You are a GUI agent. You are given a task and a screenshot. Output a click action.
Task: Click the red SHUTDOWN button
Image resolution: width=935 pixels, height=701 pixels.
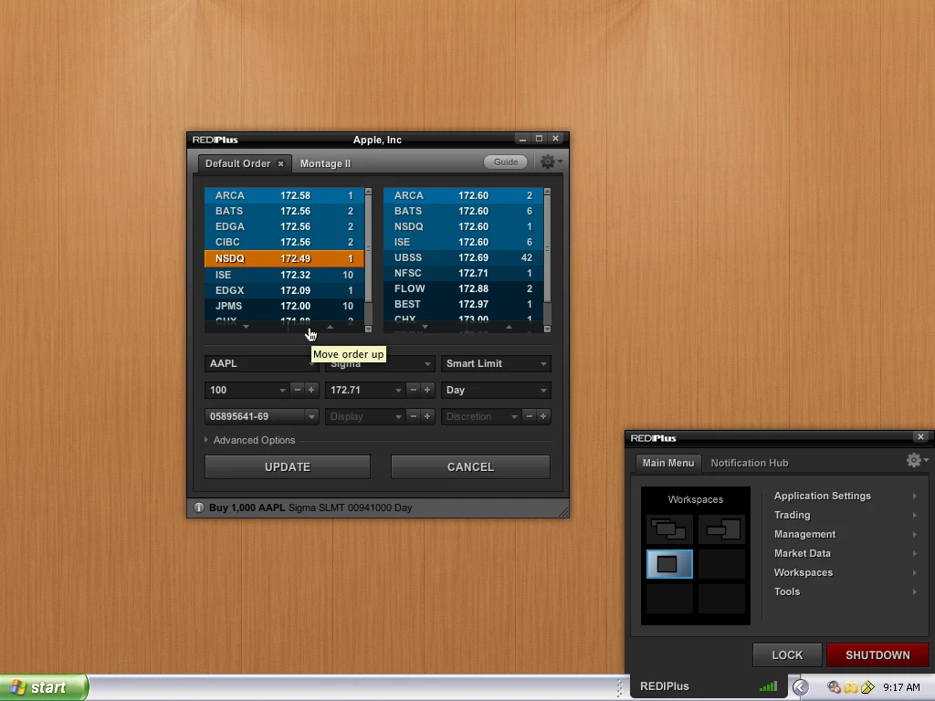pyautogui.click(x=877, y=655)
